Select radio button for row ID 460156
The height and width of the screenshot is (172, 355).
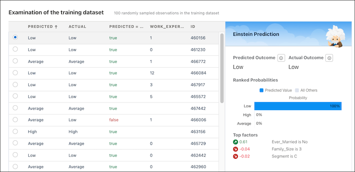click(x=15, y=37)
